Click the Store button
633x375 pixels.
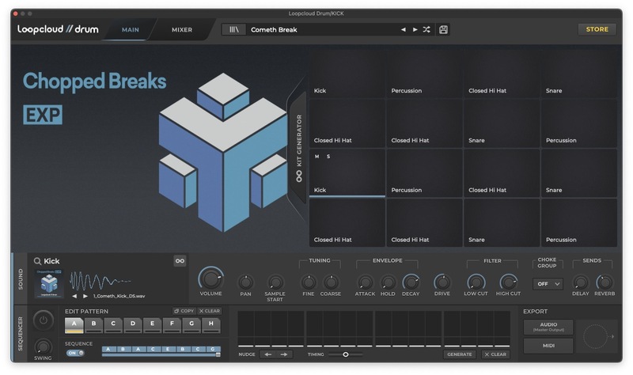point(597,29)
